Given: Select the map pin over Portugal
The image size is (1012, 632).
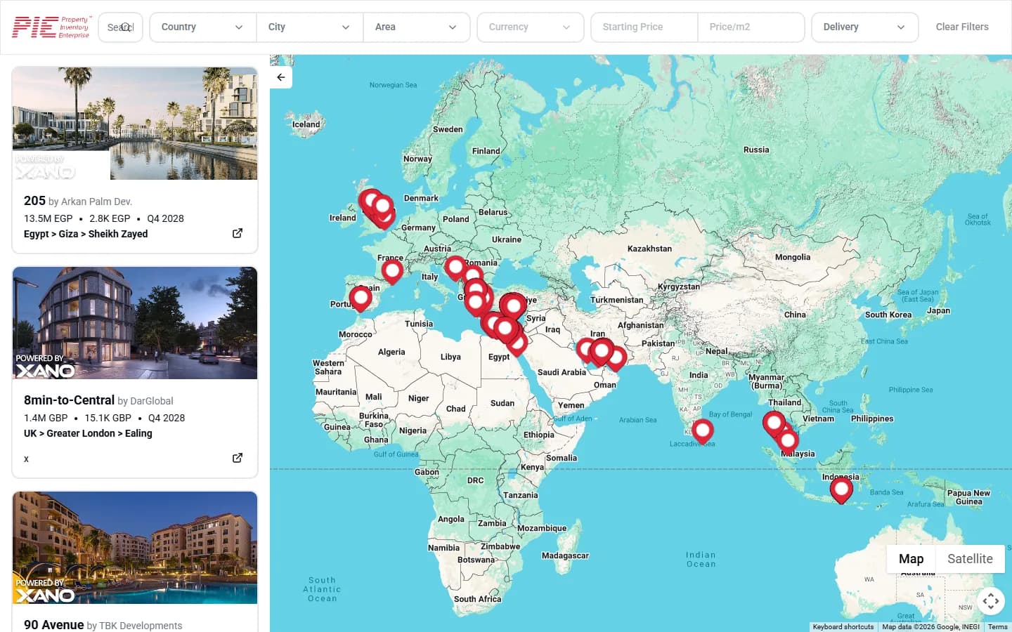Looking at the screenshot, I should tap(361, 298).
